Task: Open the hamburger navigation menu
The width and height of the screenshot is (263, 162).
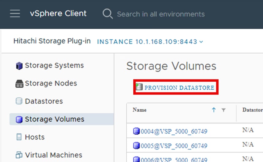Action: point(15,14)
